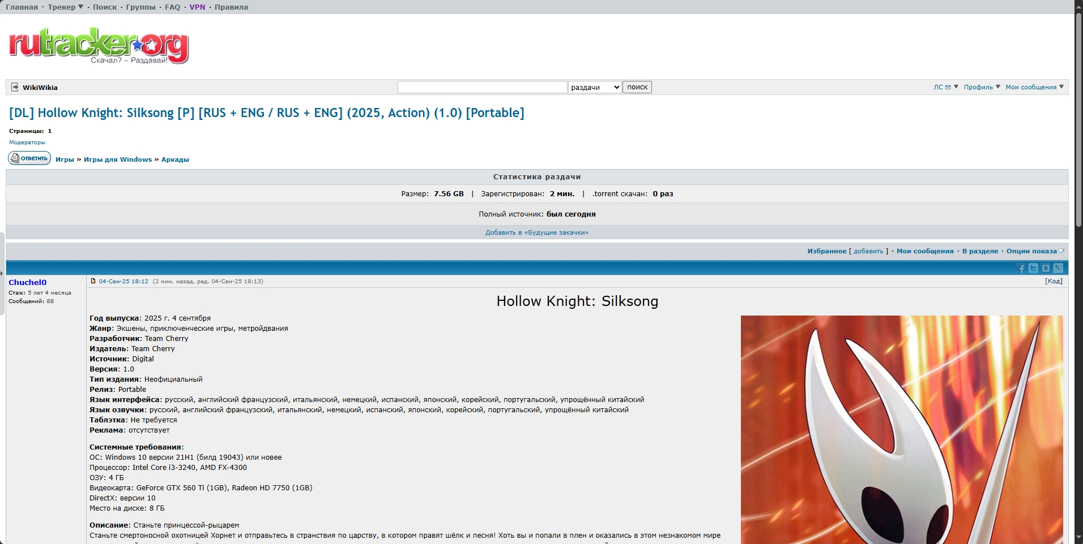Image resolution: width=1083 pixels, height=544 pixels.
Task: Click the LiveJournal pencil share icon
Action: (x=1058, y=269)
